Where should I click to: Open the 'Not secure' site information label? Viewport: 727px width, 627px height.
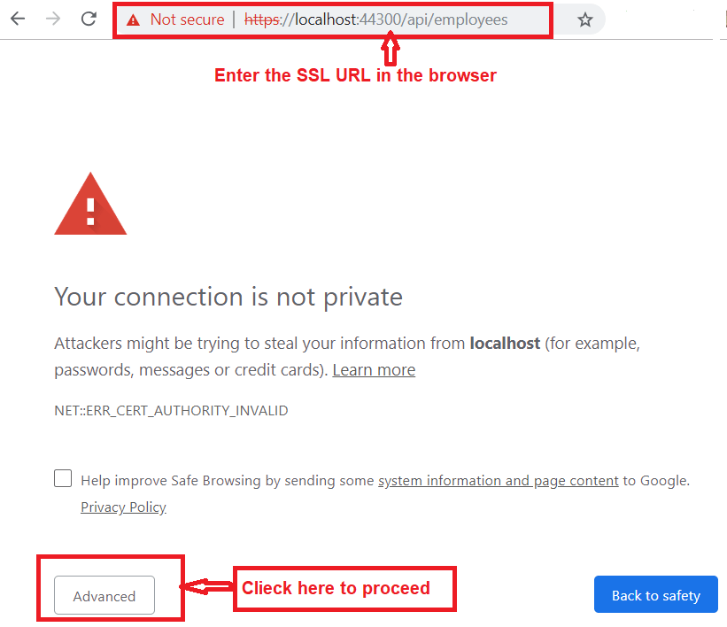(187, 19)
